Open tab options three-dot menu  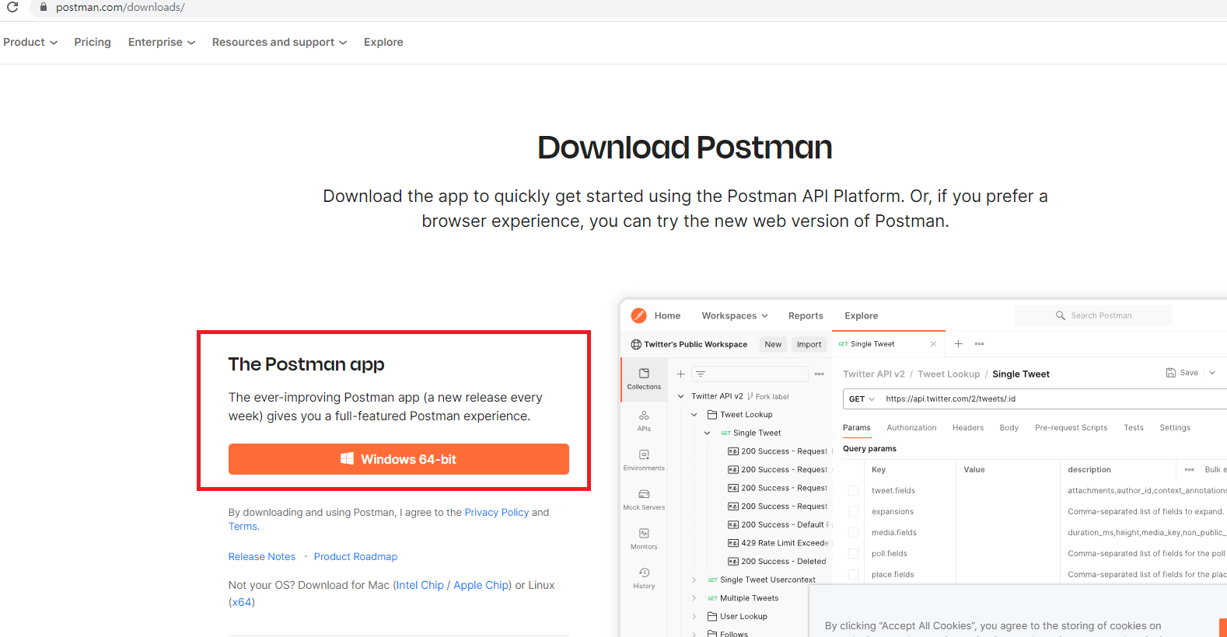click(x=980, y=343)
